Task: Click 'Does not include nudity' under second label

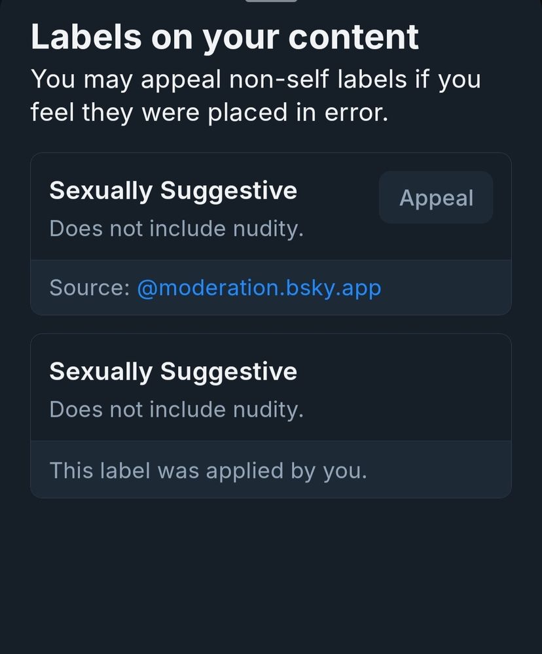Action: pyautogui.click(x=175, y=409)
